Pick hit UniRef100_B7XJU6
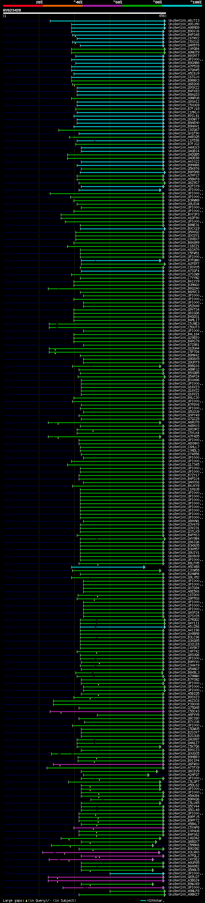Image resolution: width=205 pixels, height=903 pixels. coord(184,722)
